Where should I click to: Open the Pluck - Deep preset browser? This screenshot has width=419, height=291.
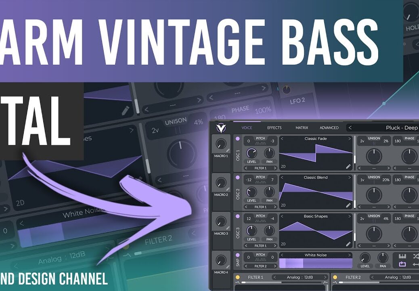pyautogui.click(x=402, y=128)
